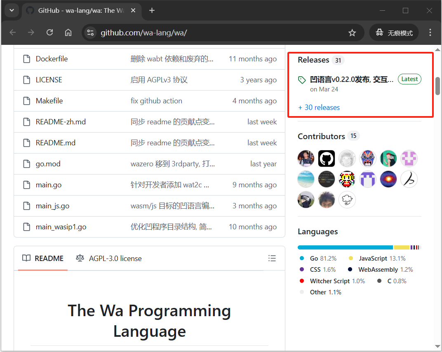Click the Go language bar segment

point(345,247)
